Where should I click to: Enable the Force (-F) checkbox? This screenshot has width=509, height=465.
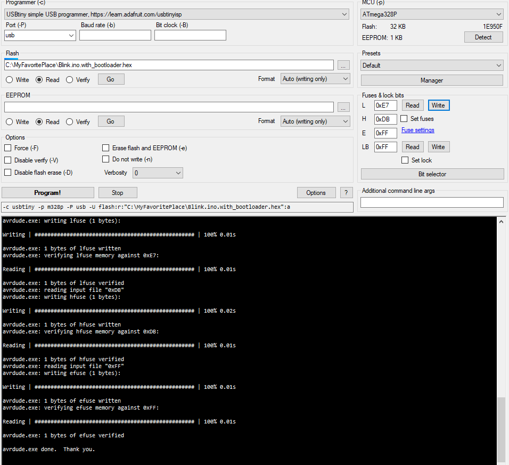click(8, 148)
